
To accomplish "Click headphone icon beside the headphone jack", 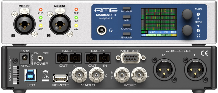I will click(x=111, y=30).
